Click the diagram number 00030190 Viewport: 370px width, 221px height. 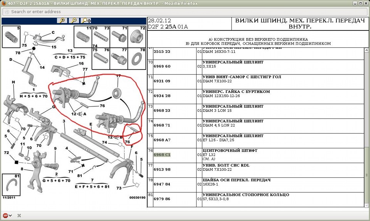[137, 197]
